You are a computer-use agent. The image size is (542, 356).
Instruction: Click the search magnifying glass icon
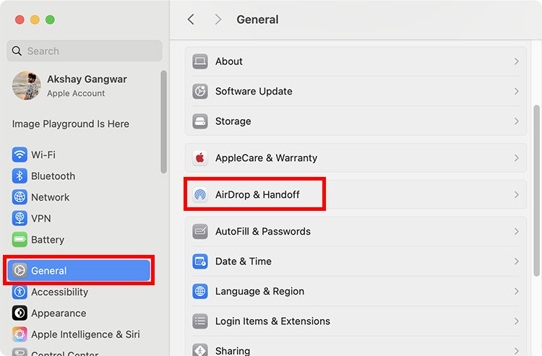pos(17,51)
